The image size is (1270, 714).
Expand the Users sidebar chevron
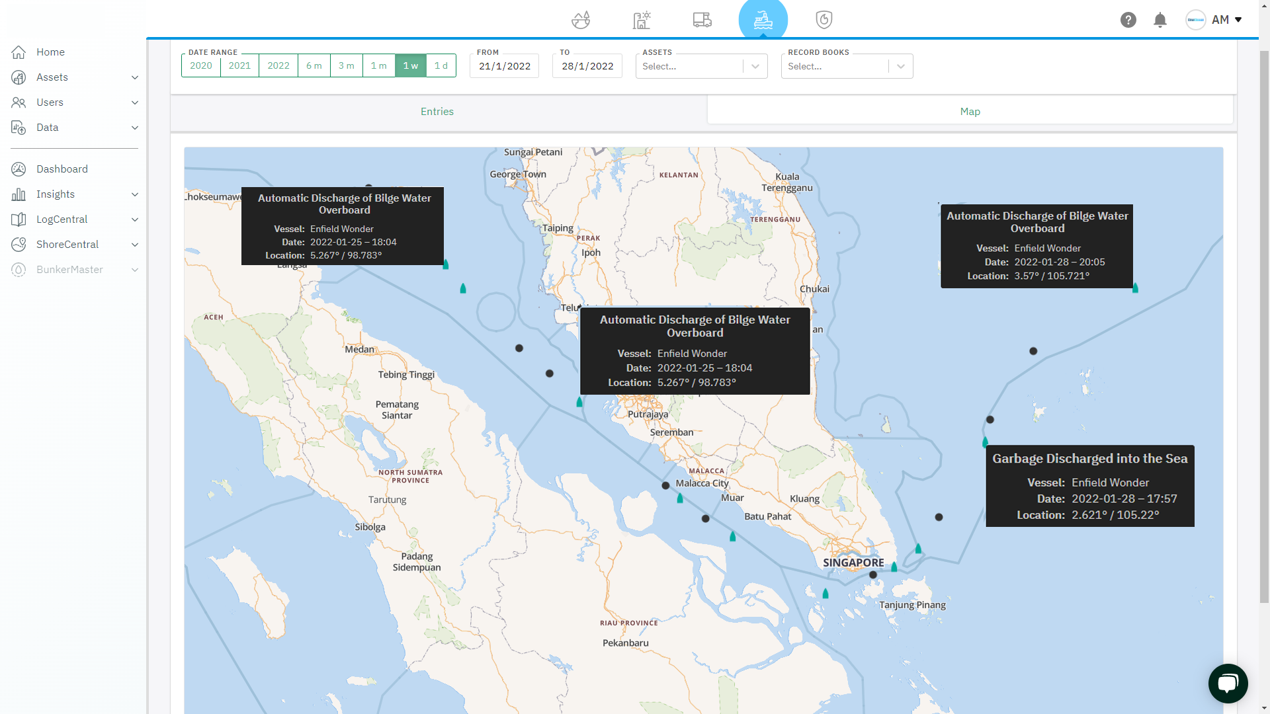pyautogui.click(x=135, y=102)
